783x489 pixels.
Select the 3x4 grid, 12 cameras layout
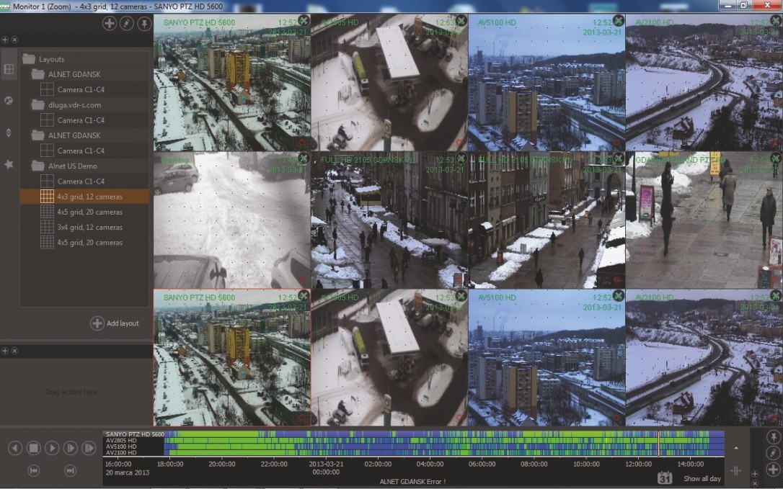coord(89,228)
